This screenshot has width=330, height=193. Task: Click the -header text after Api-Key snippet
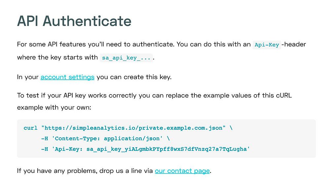point(294,44)
